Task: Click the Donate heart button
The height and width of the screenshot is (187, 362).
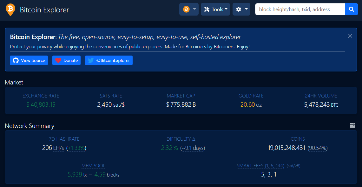Action: [x=67, y=60]
